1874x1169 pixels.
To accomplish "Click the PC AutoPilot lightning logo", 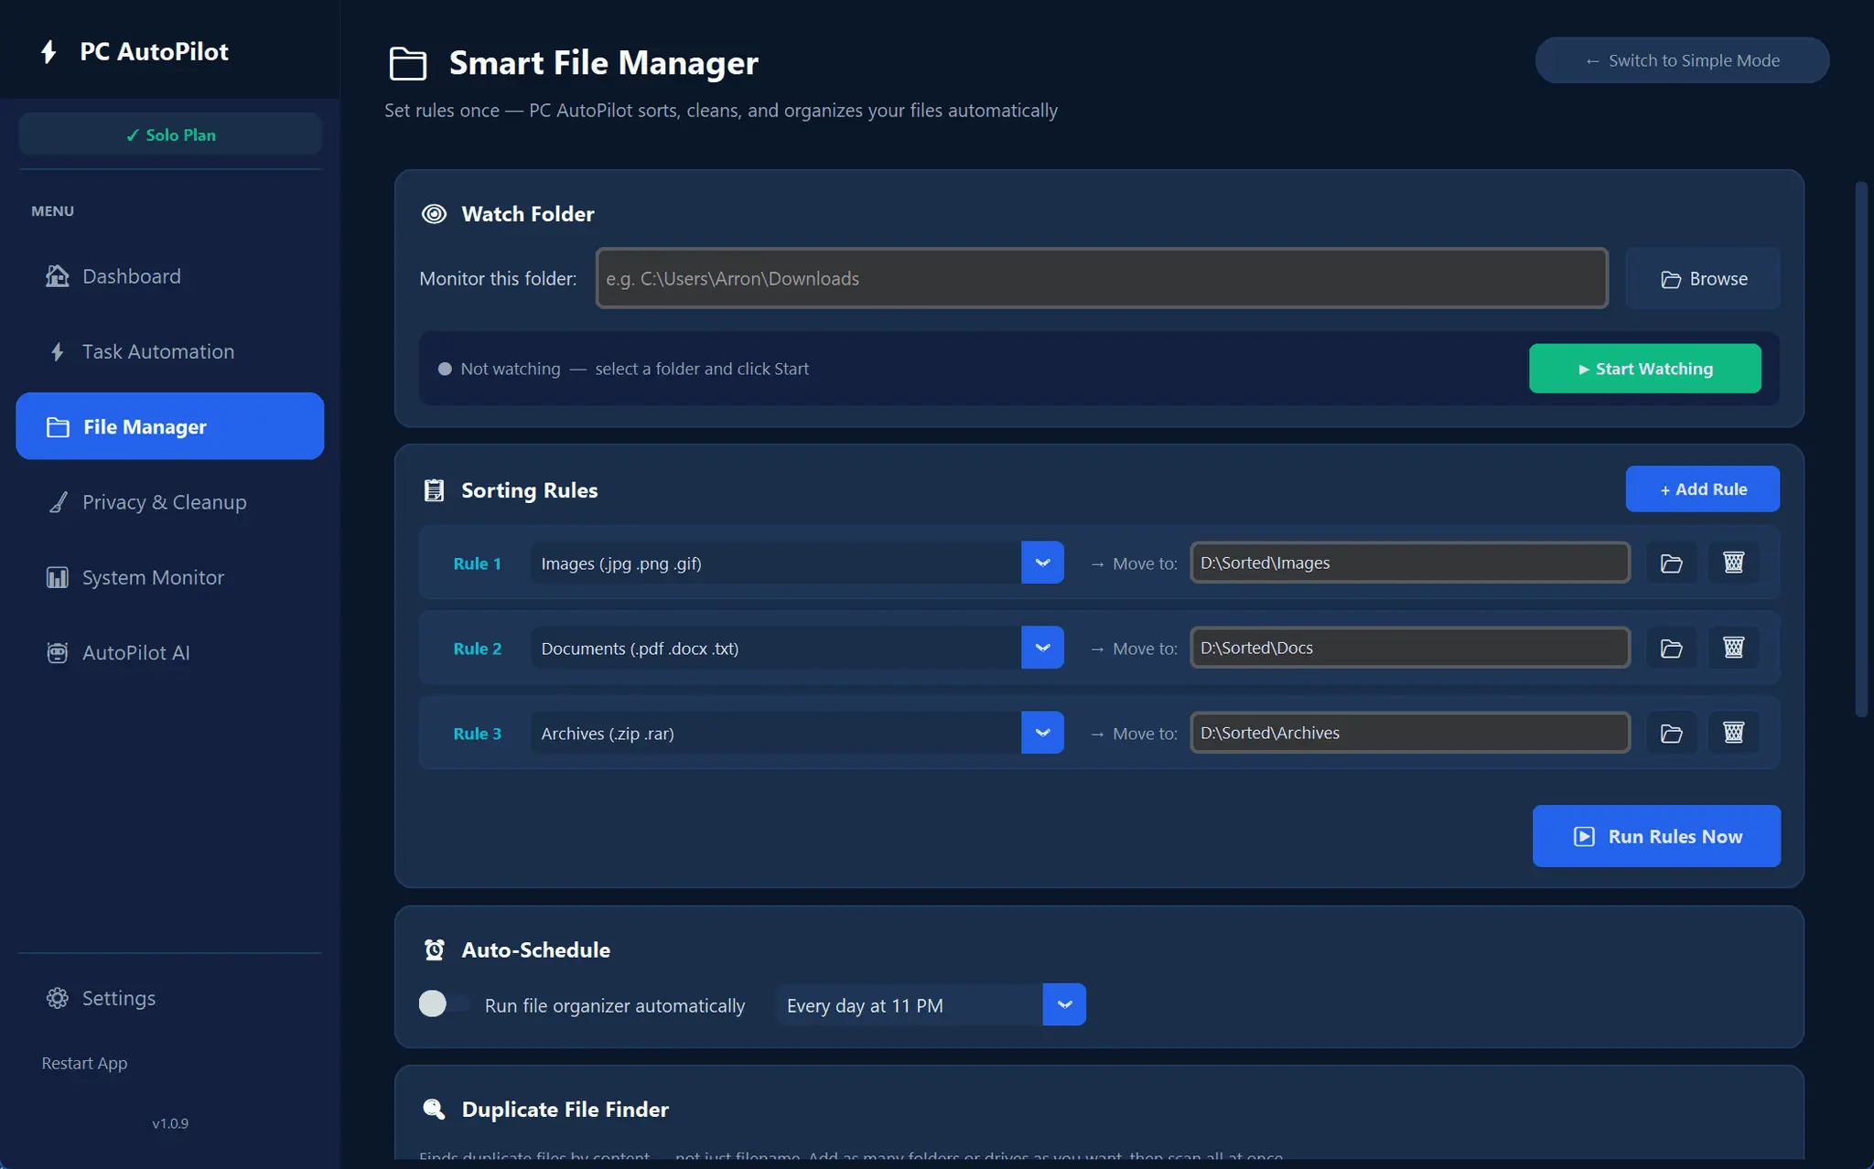I will (x=48, y=52).
